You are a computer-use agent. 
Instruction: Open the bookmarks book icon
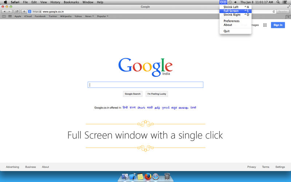[4, 16]
